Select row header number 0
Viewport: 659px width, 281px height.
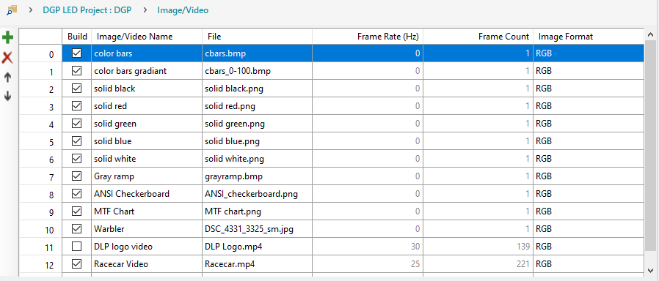pos(41,53)
